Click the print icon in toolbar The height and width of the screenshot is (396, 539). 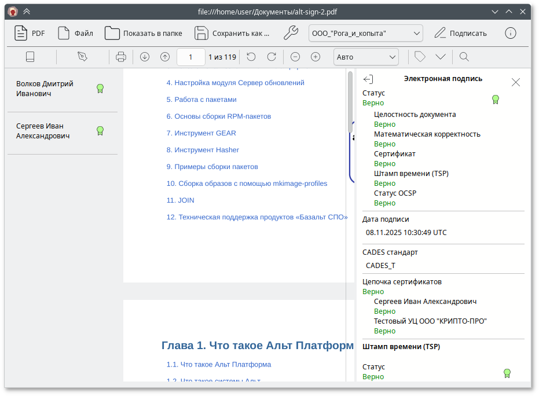120,57
